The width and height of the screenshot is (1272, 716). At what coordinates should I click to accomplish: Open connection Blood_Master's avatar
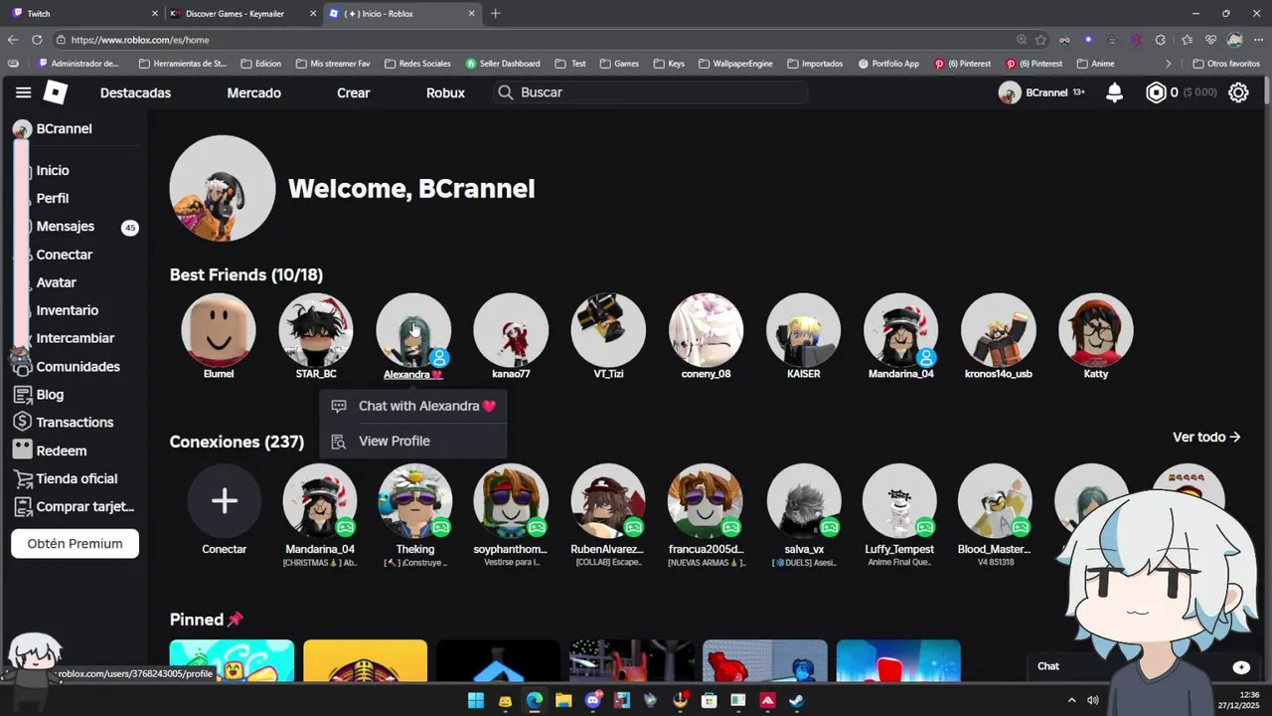tap(995, 500)
